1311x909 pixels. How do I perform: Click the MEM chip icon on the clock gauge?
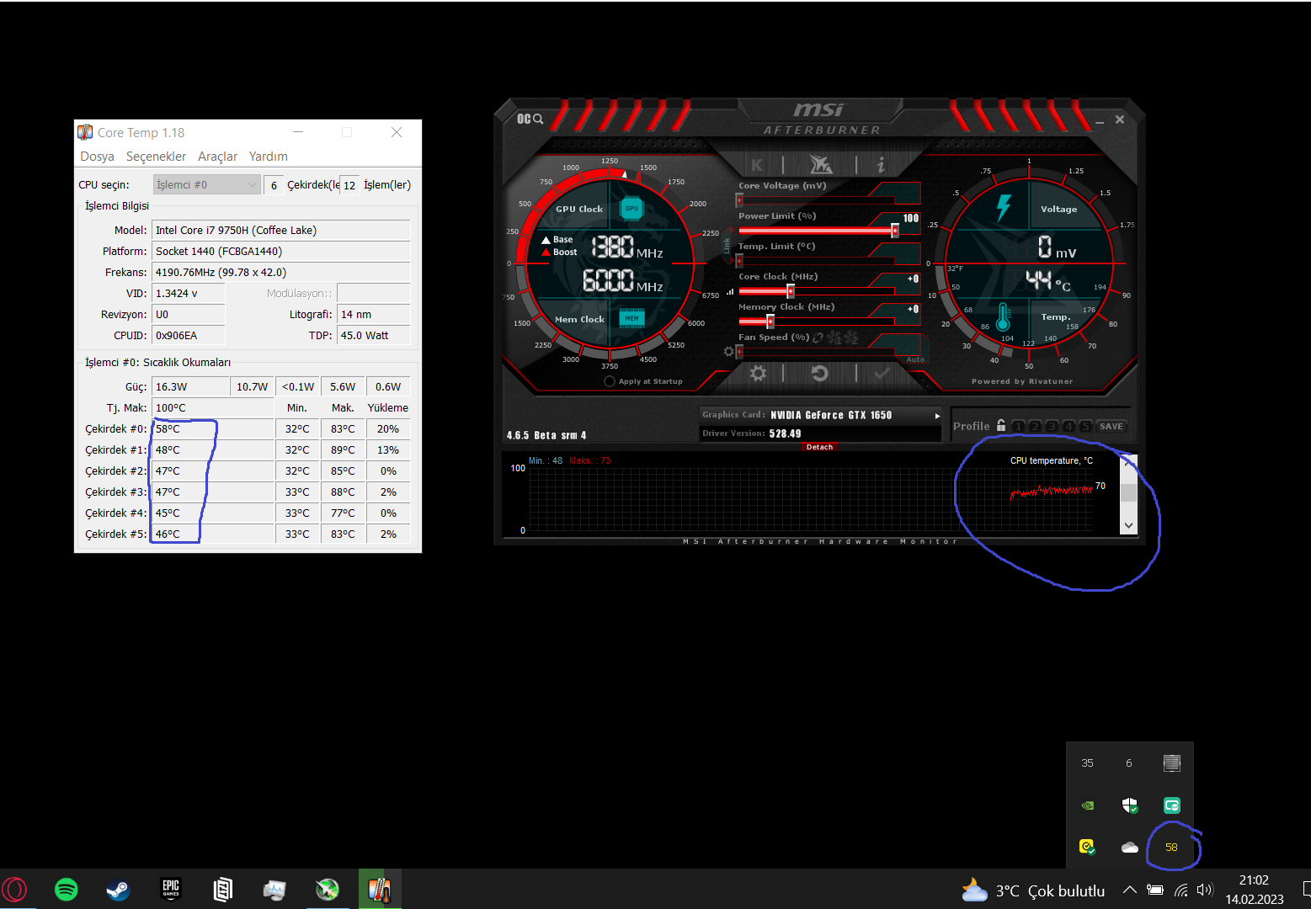tap(632, 318)
